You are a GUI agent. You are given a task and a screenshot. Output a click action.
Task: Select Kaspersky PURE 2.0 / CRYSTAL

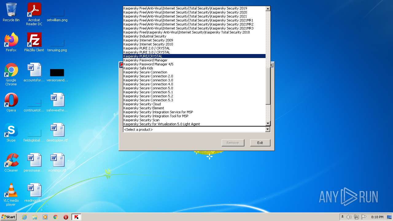click(194, 48)
